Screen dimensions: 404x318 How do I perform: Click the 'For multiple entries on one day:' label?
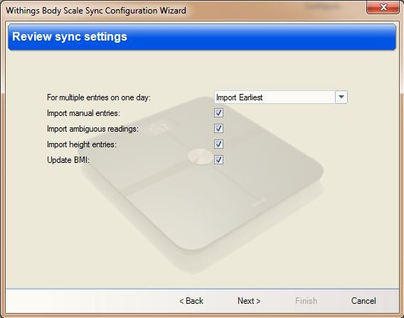click(x=98, y=97)
